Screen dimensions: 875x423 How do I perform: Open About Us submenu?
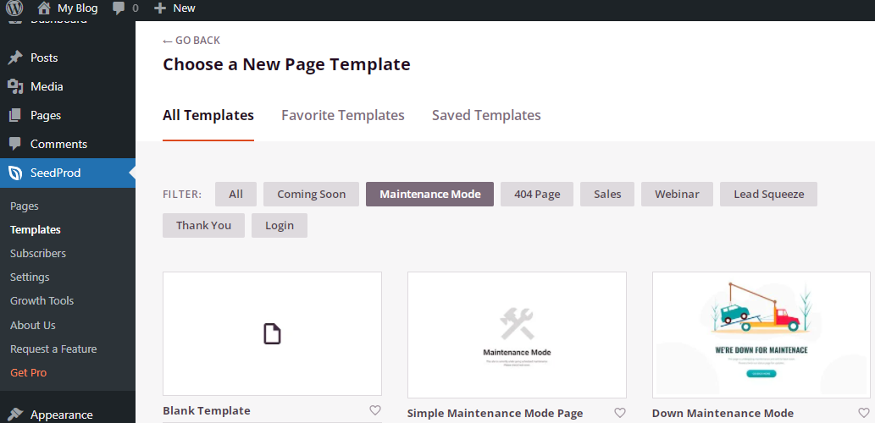tap(32, 325)
